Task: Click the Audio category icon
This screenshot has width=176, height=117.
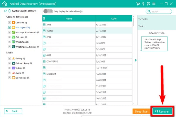Action: pyautogui.click(x=13, y=73)
